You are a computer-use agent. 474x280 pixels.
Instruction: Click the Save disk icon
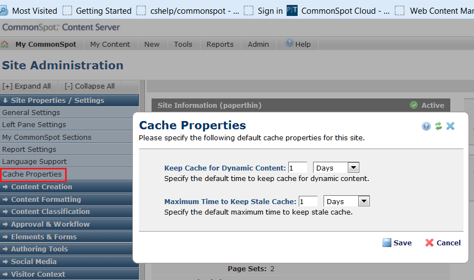coord(386,243)
